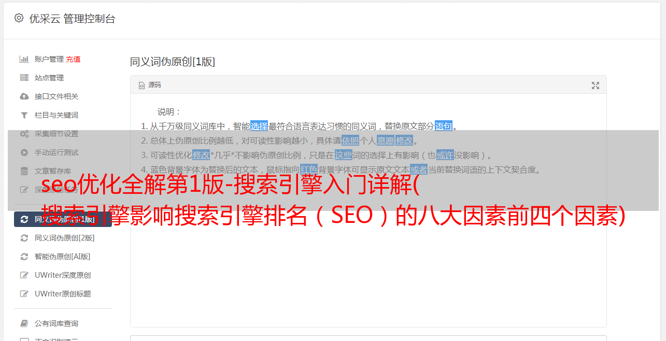Go to UWriter原创标题 page
This screenshot has height=341, width=666.
pyautogui.click(x=63, y=294)
